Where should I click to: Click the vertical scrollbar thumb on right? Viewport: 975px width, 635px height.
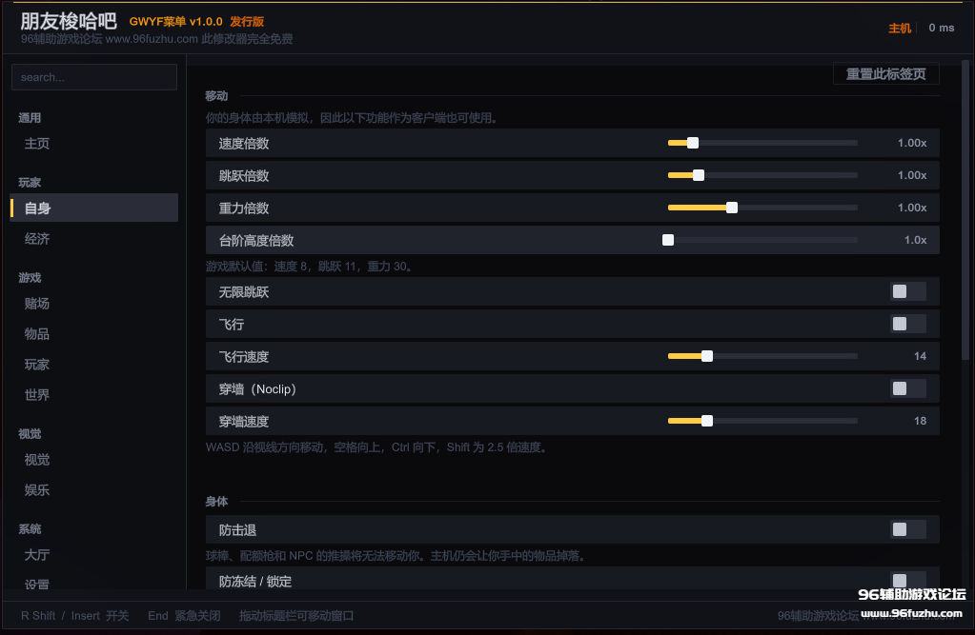point(965,210)
